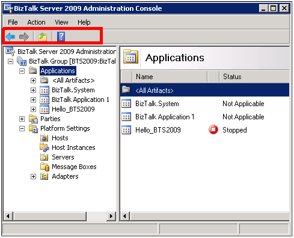Click the Hello_BTS2009 application icon in the tree
294x238 pixels.
[44, 109]
